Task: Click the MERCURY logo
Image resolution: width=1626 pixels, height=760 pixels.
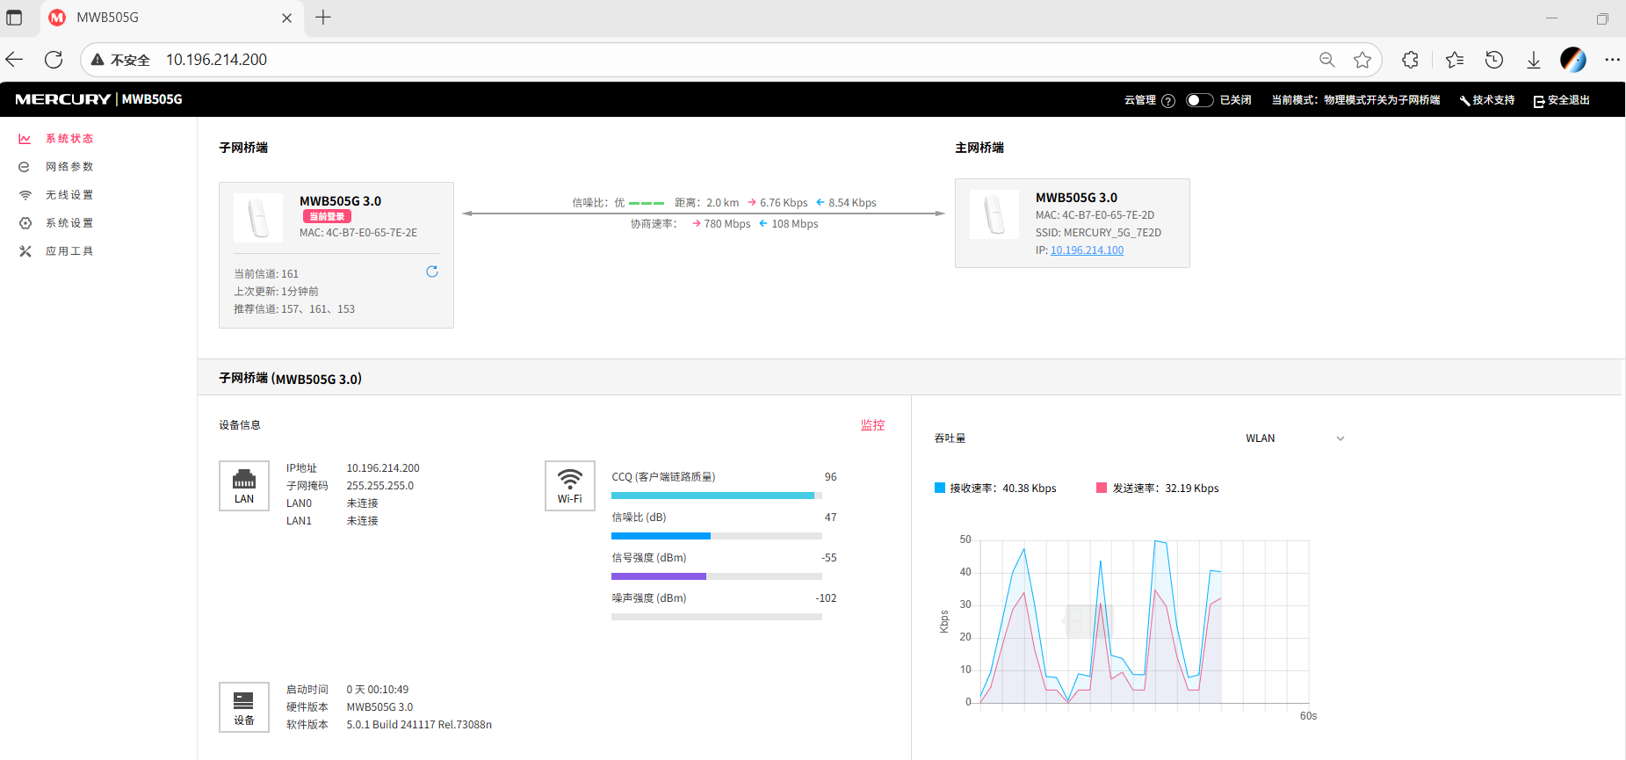Action: pos(63,99)
